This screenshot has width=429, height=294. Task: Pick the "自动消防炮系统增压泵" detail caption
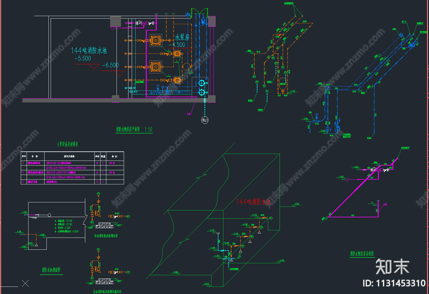click(x=106, y=236)
